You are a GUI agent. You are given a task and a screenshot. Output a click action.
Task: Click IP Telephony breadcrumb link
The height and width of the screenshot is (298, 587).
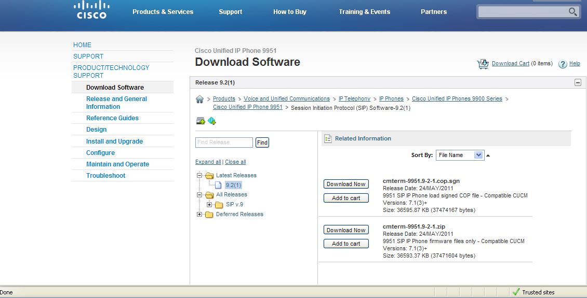pos(354,99)
